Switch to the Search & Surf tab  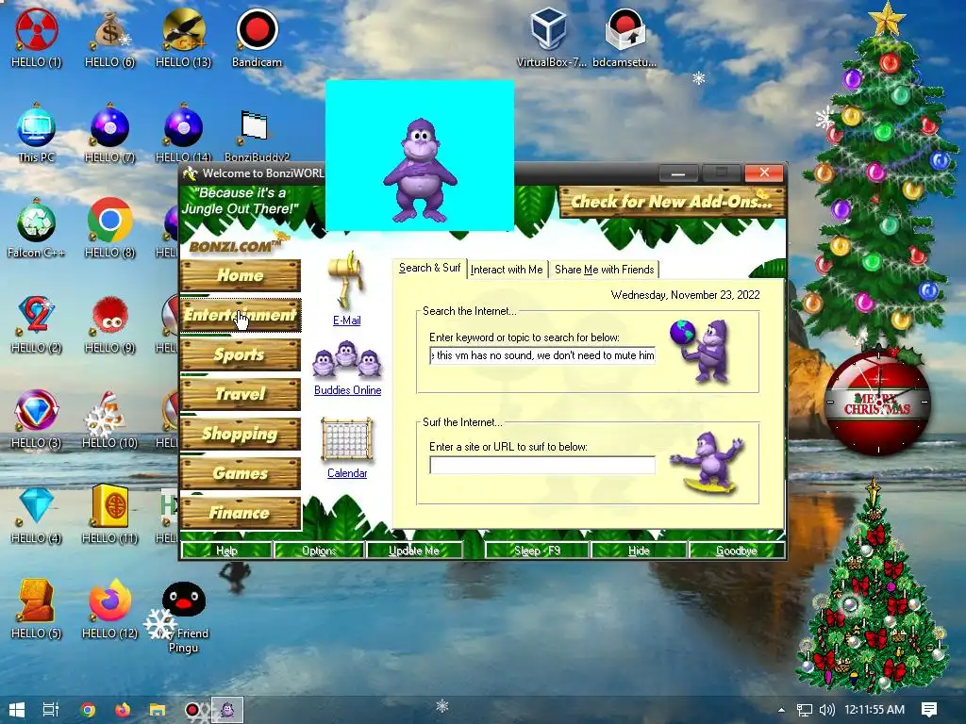(x=429, y=269)
